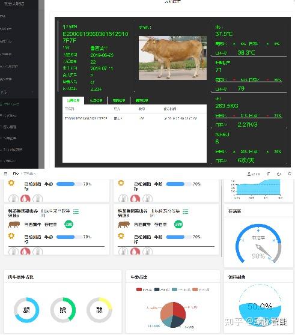Collapse the sidebar with the hamburger icon
The width and height of the screenshot is (295, 335).
(x=6, y=174)
